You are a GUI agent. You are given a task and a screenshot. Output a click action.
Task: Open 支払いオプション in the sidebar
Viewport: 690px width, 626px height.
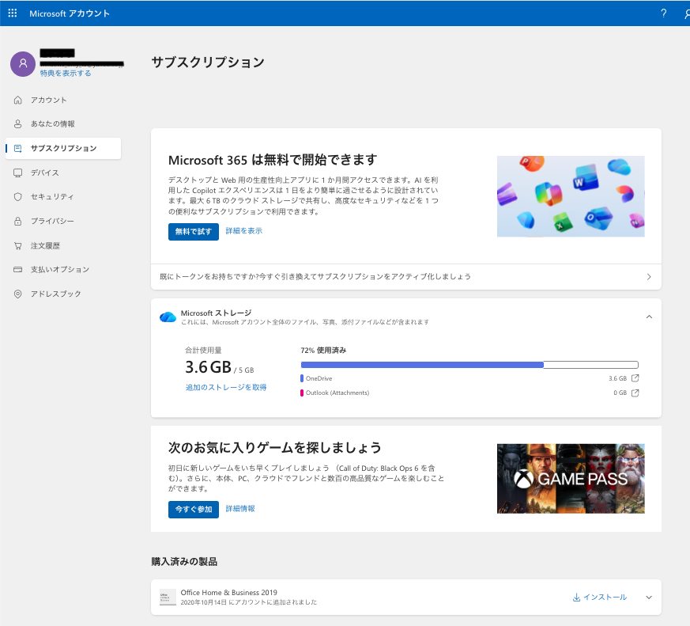click(x=60, y=269)
